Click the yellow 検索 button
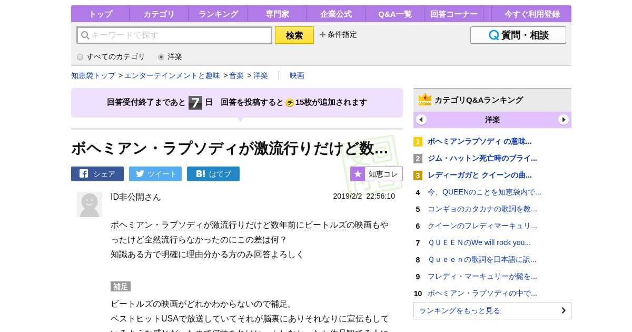 tap(294, 35)
